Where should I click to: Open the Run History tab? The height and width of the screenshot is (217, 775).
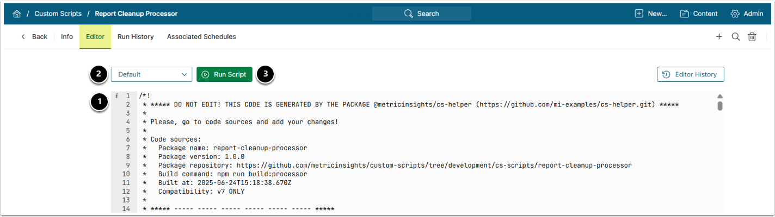coord(136,37)
